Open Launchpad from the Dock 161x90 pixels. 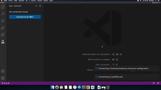[57, 87]
